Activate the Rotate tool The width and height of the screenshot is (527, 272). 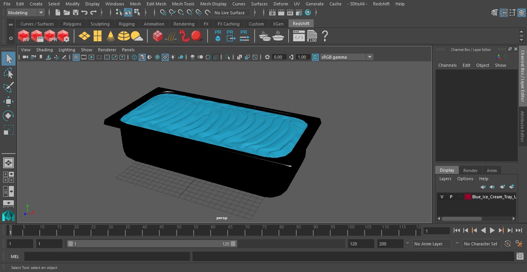(8, 116)
